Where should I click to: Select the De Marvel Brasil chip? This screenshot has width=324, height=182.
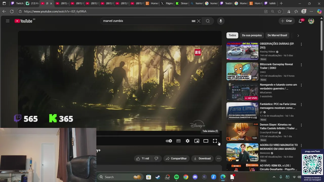[x=277, y=35]
